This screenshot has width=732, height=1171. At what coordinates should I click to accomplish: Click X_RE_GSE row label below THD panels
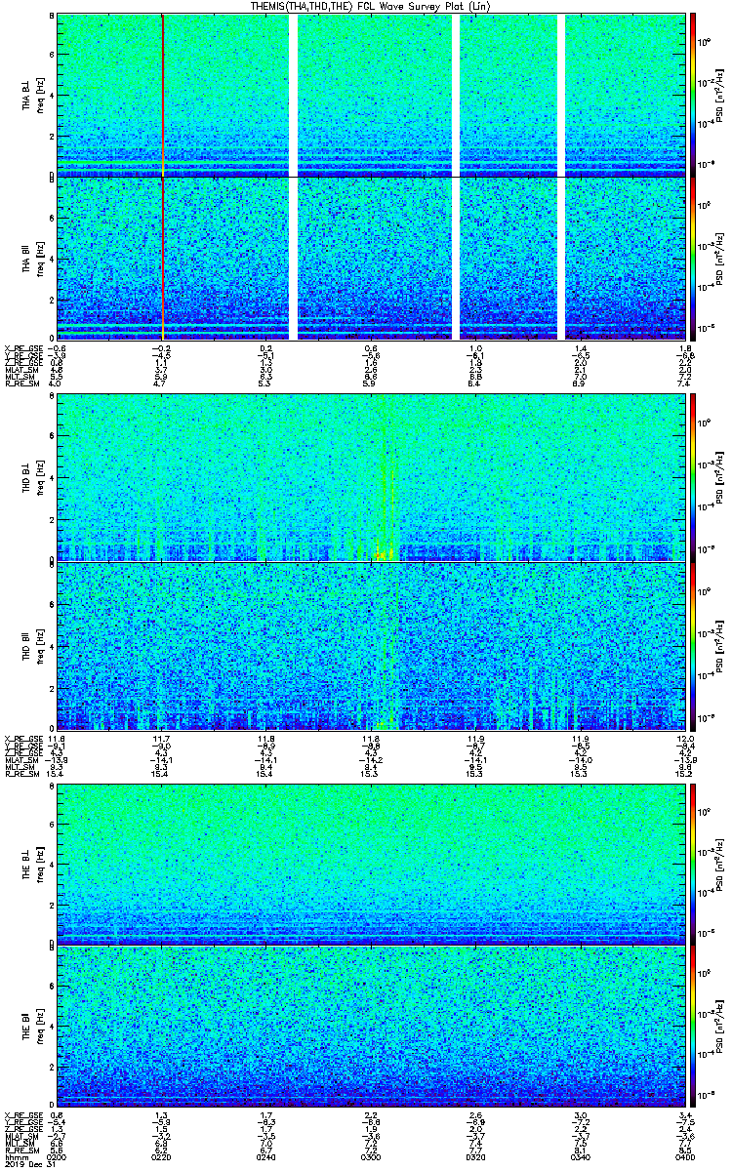coord(23,738)
